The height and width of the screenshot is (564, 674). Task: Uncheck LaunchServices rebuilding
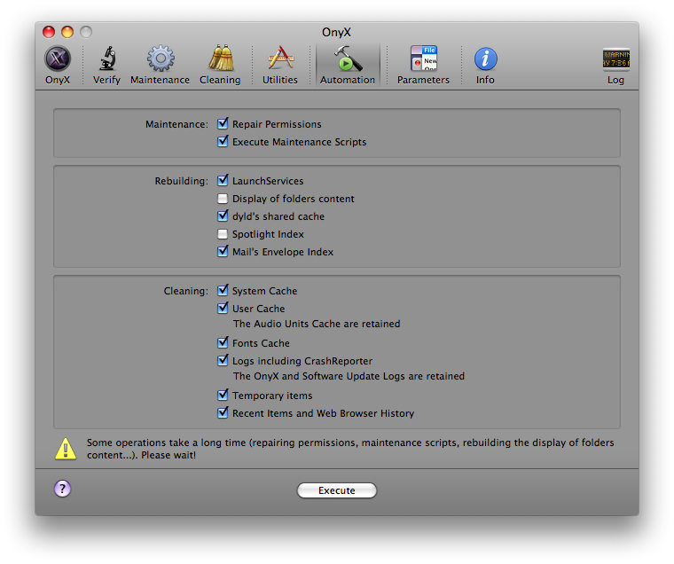point(223,181)
